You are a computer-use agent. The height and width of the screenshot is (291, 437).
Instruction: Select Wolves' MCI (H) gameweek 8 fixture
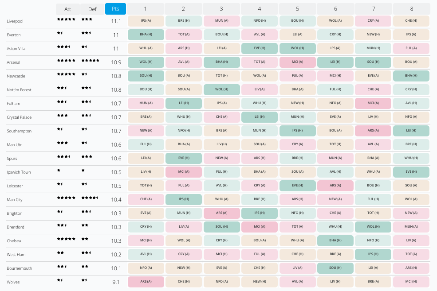[x=411, y=282]
